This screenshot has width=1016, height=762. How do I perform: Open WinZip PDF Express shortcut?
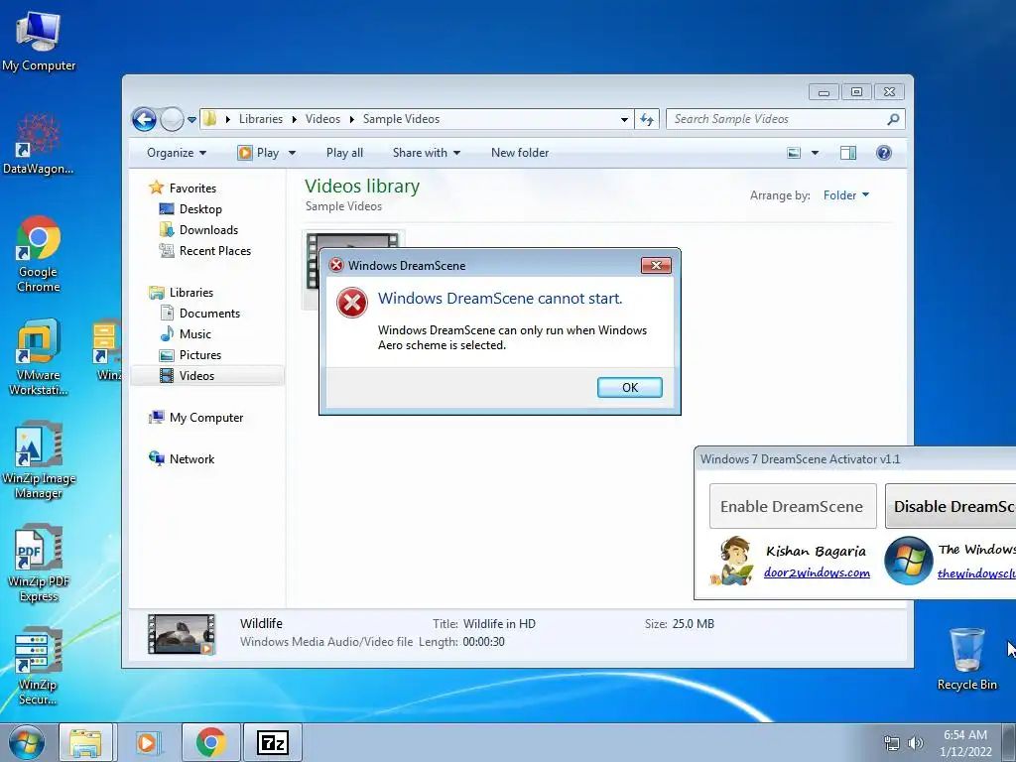(x=39, y=564)
